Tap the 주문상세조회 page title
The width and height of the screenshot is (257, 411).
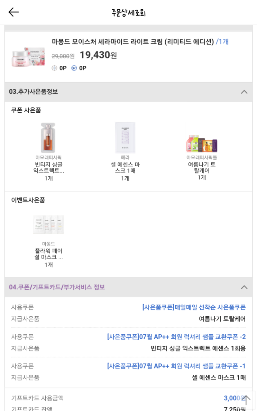(x=129, y=12)
